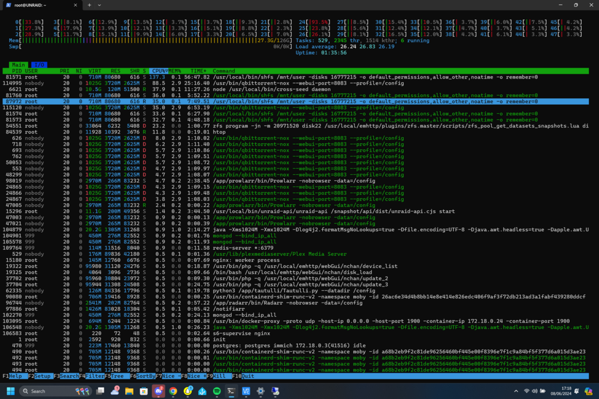
Task: Click F9 Kill in the footer
Action: click(x=219, y=376)
